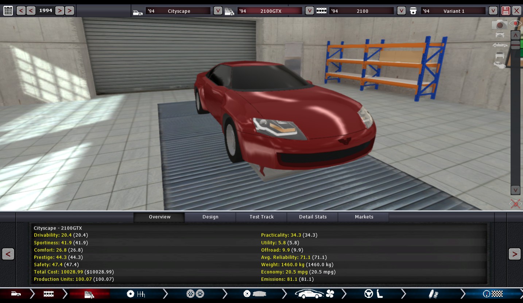Screen dimensions: 523x303
Task: Click the last forward arrow in the year selector
Action: coord(69,11)
